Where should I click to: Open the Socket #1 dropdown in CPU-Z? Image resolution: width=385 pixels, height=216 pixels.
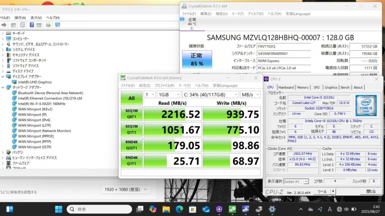pos(296,181)
